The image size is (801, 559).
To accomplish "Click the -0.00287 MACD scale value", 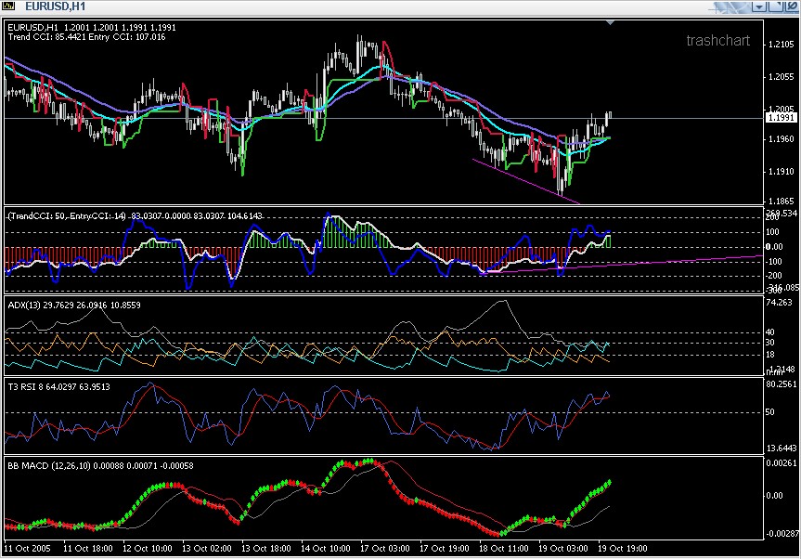I will [782, 533].
